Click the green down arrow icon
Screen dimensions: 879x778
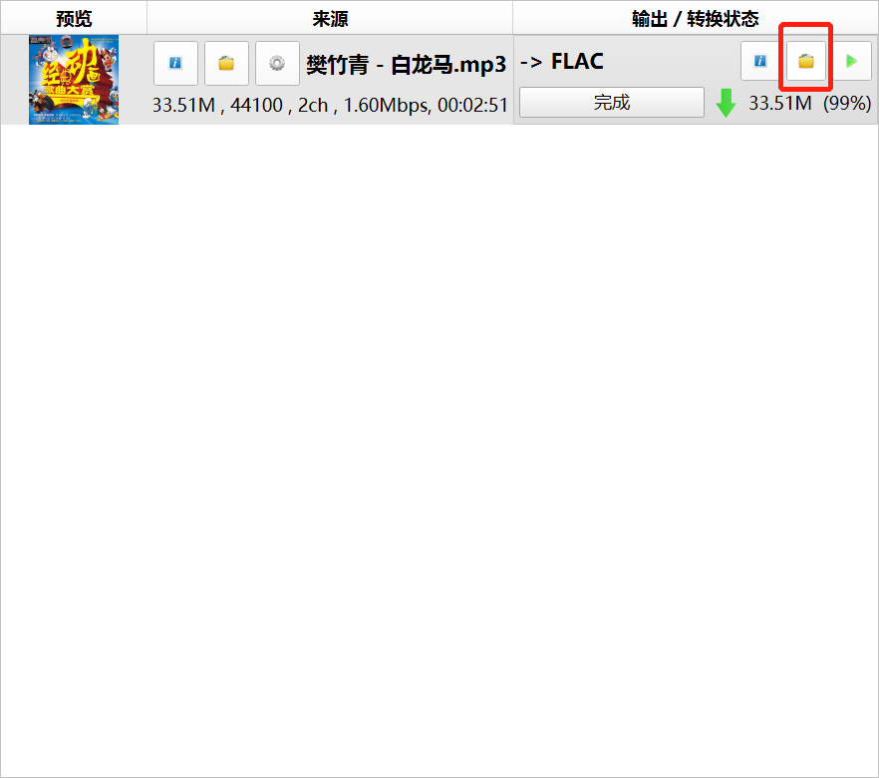point(726,103)
